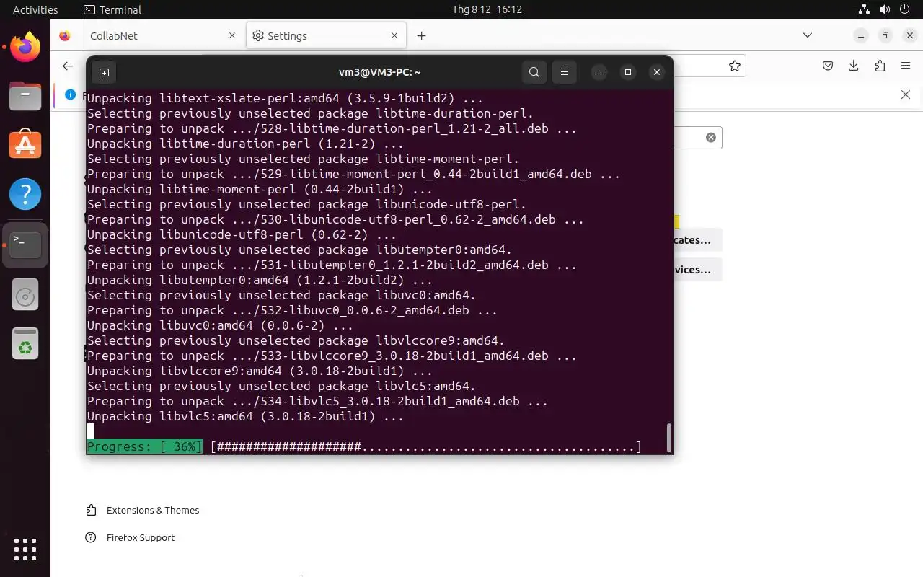This screenshot has height=577, width=923.
Task: Open the Help icon in the dock
Action: pos(25,194)
